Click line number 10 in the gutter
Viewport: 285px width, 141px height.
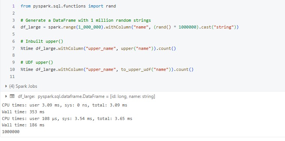tap(12, 69)
